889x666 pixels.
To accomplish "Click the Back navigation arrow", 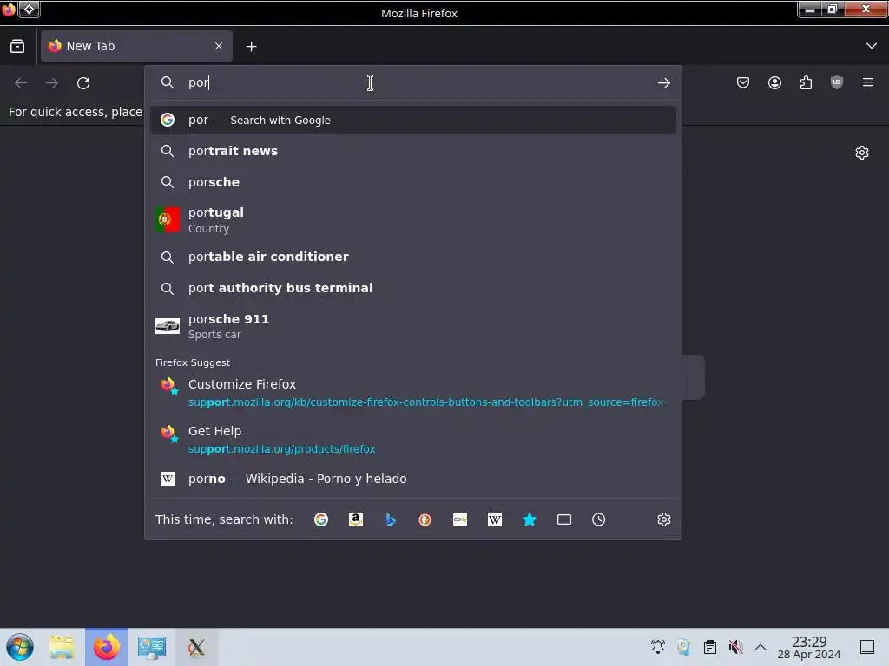I will tap(21, 83).
